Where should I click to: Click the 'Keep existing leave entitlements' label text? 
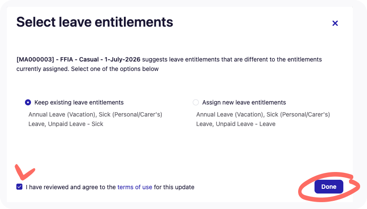pos(79,102)
